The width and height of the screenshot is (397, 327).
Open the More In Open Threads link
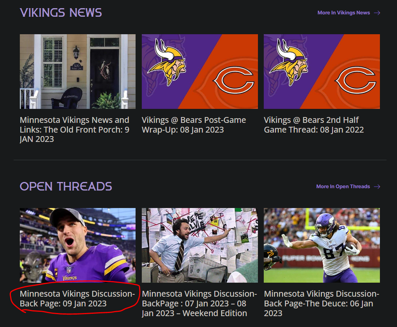coord(343,187)
